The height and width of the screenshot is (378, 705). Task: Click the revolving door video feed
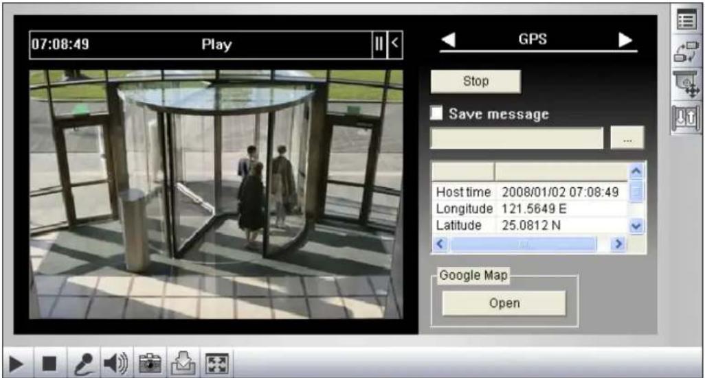[x=216, y=194]
